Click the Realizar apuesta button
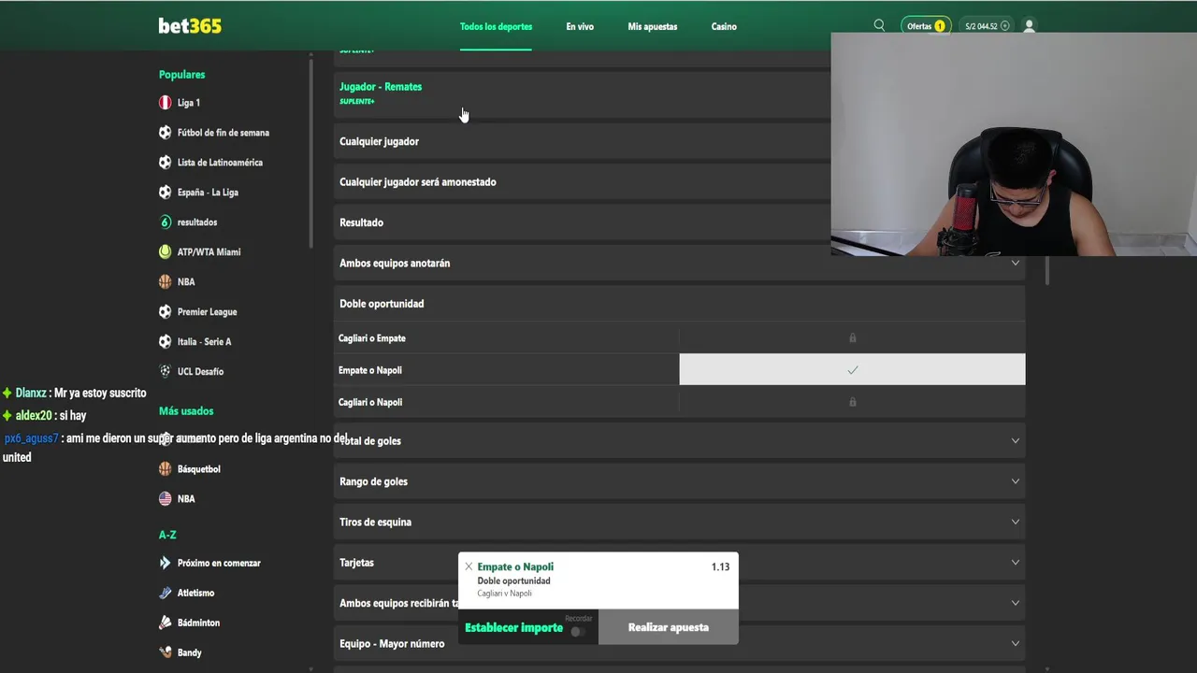 click(x=669, y=627)
